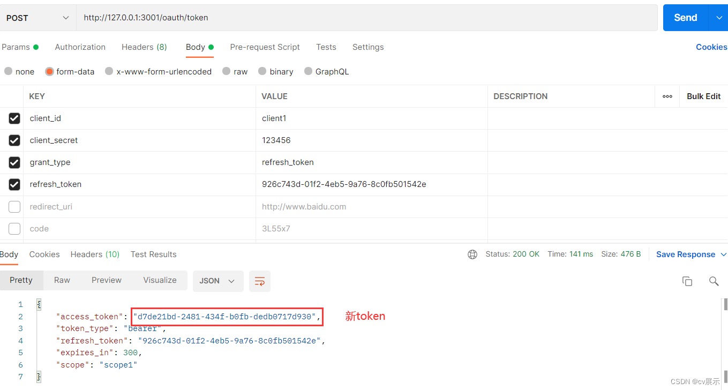Open the request Headers (8) tab
Viewport: 728px width, 390px height.
pyautogui.click(x=144, y=47)
